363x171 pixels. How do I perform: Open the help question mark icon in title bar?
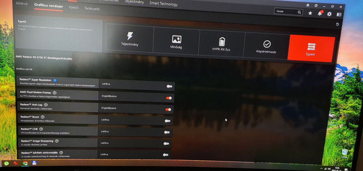click(316, 5)
